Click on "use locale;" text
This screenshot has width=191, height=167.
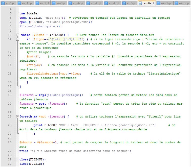(x=29, y=13)
